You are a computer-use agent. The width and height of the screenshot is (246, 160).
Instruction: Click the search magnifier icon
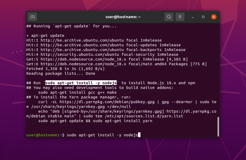(169, 17)
